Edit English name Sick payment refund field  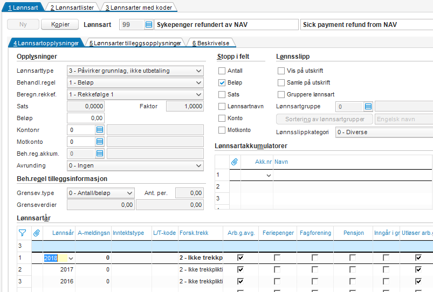click(x=367, y=25)
